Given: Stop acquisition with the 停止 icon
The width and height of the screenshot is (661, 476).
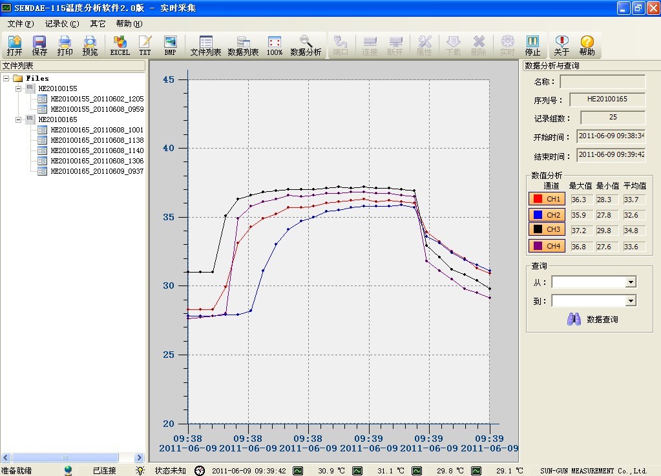Looking at the screenshot, I should [x=532, y=45].
